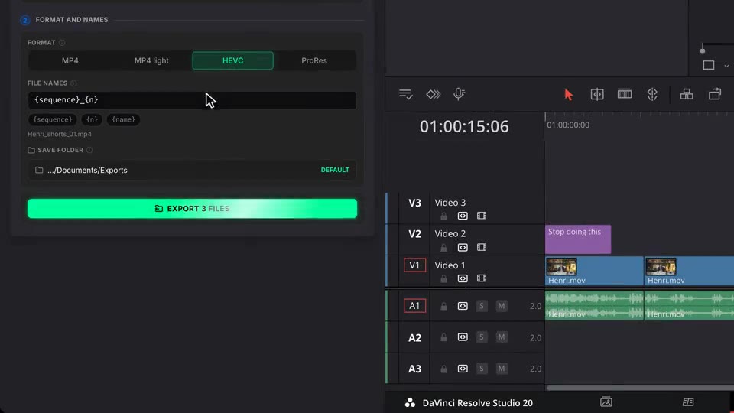Toggle the V2 track destination control
Screen dimensions: 734x413
pyautogui.click(x=414, y=234)
